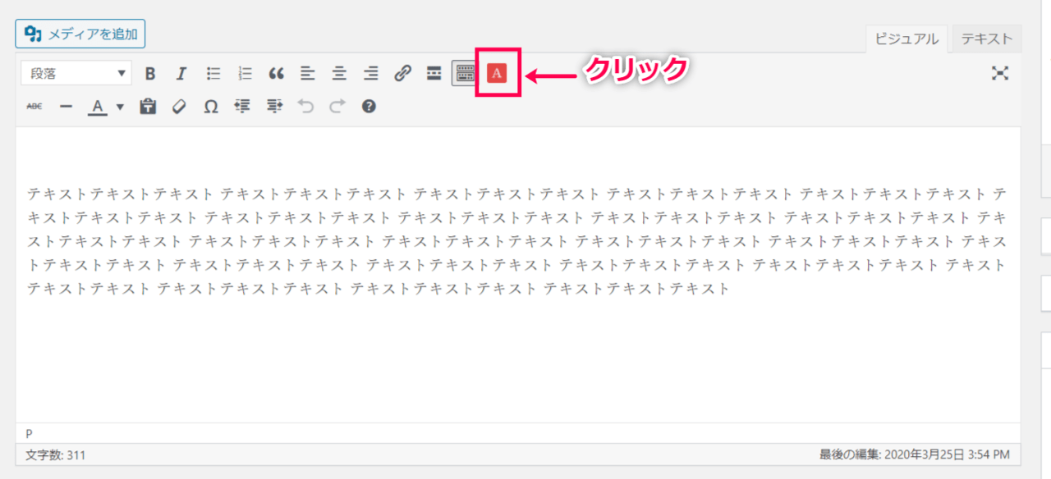Clear formatting with the eraser icon
The image size is (1051, 479).
179,106
